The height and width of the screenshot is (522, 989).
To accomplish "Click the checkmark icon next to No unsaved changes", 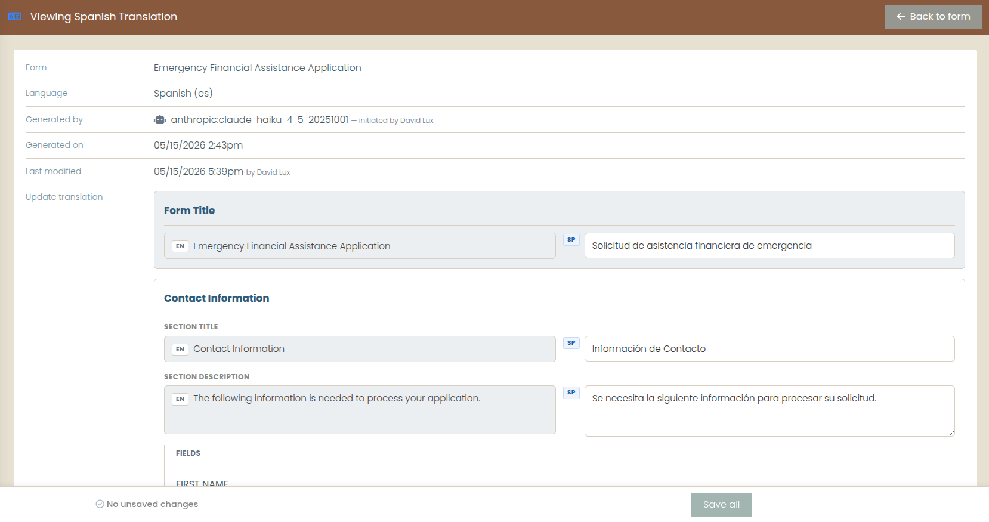I will (100, 504).
